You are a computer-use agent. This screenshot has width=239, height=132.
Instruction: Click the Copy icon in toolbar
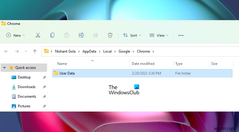point(52,35)
